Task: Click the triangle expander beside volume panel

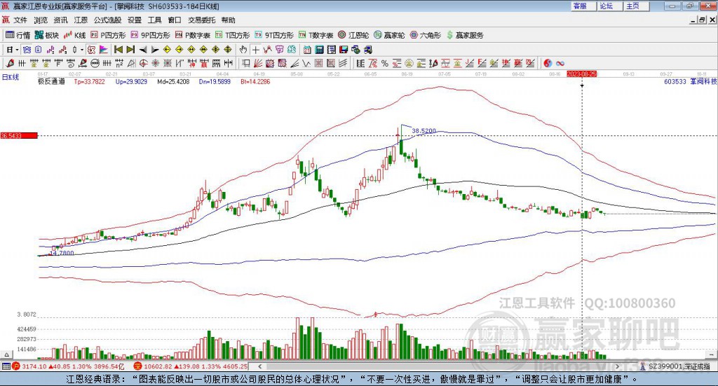Action: [6, 354]
